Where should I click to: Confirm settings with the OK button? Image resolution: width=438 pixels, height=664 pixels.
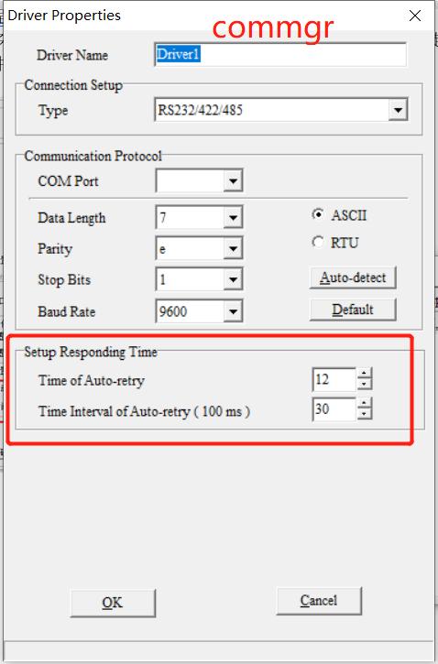pos(113,603)
